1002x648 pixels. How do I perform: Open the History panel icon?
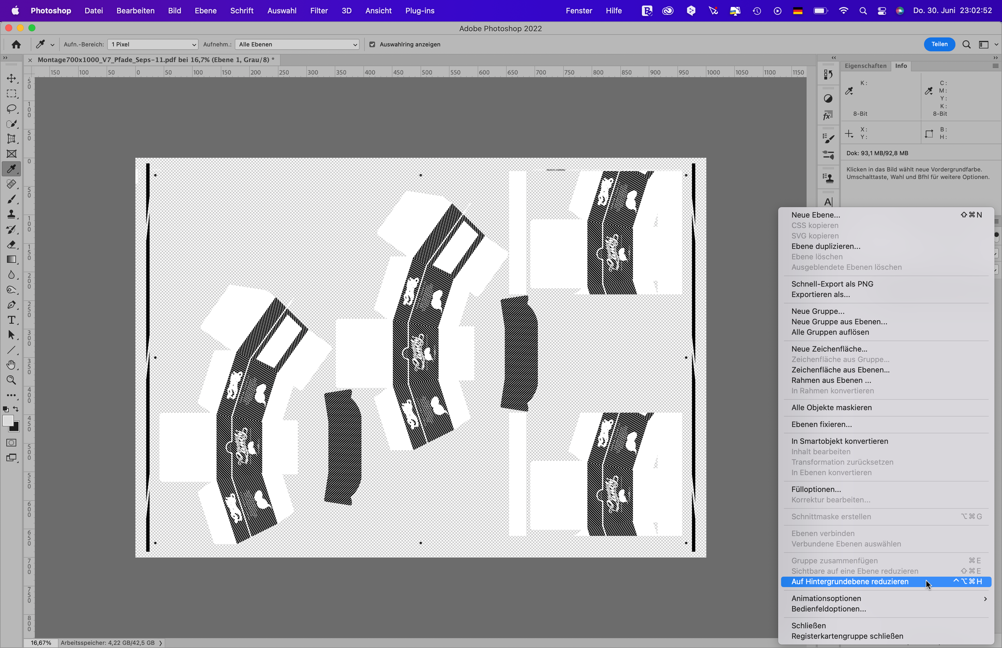(828, 75)
